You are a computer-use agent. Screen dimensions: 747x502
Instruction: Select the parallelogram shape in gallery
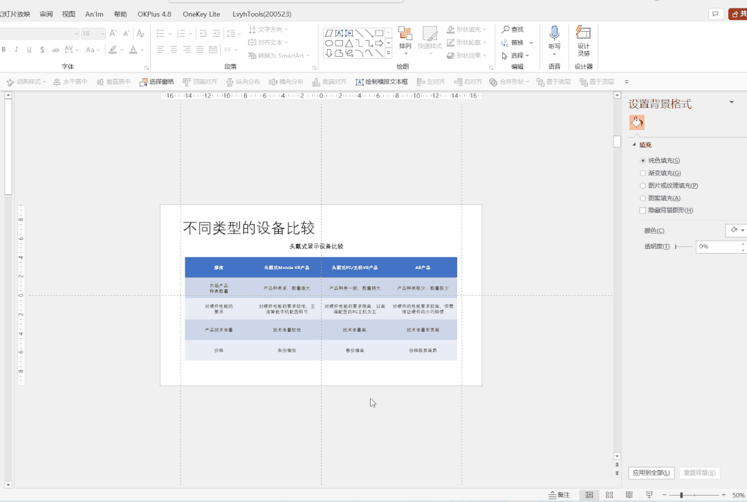[x=329, y=33]
